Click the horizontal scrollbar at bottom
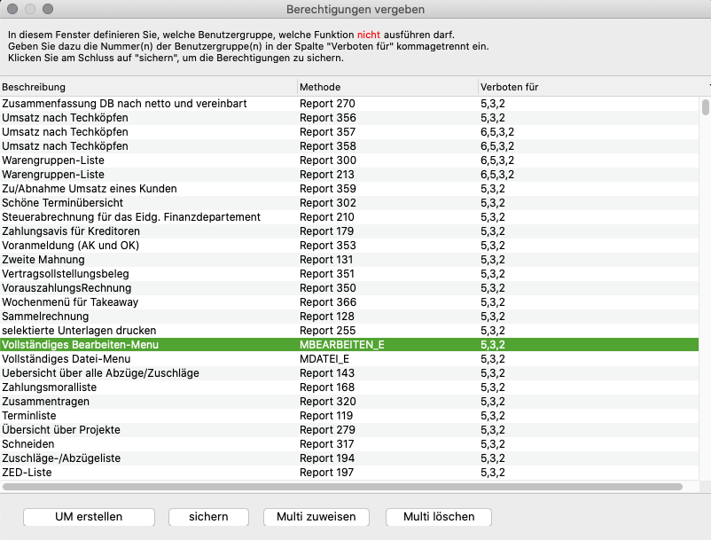711x540 pixels. click(342, 487)
